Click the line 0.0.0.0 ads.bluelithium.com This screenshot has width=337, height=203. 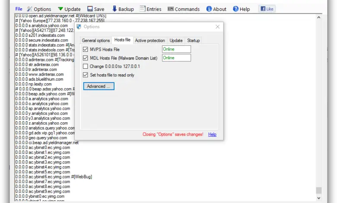coord(39,79)
